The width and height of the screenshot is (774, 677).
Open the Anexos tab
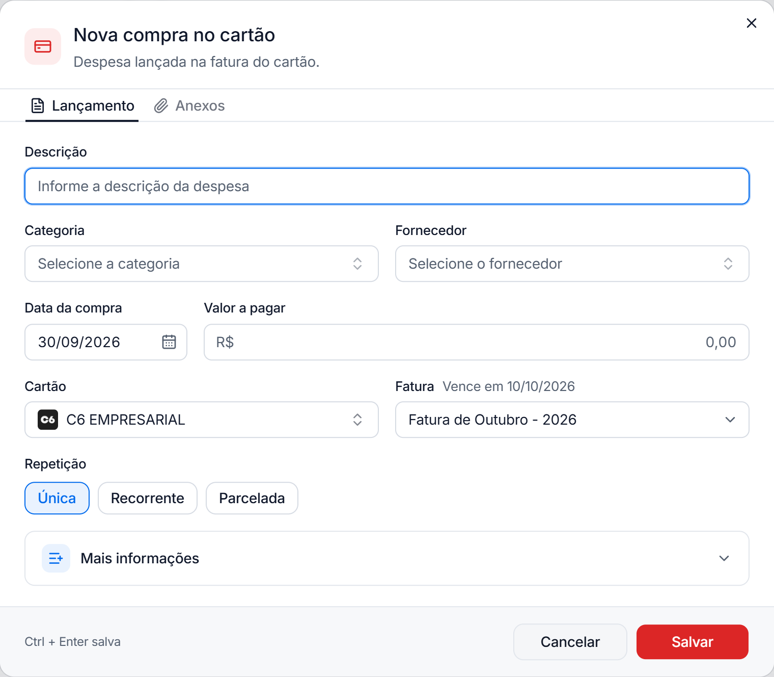pos(189,106)
